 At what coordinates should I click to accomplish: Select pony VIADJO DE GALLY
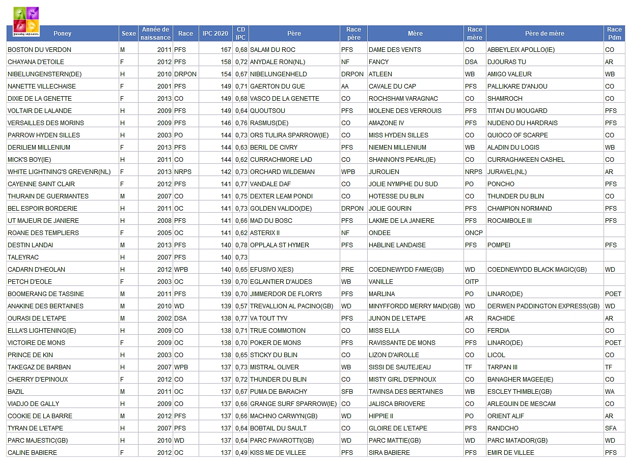pos(34,404)
